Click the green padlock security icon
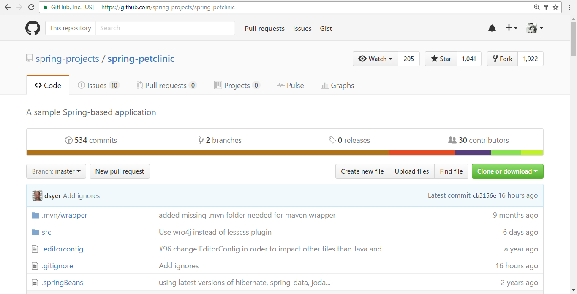The image size is (577, 294). (x=46, y=7)
